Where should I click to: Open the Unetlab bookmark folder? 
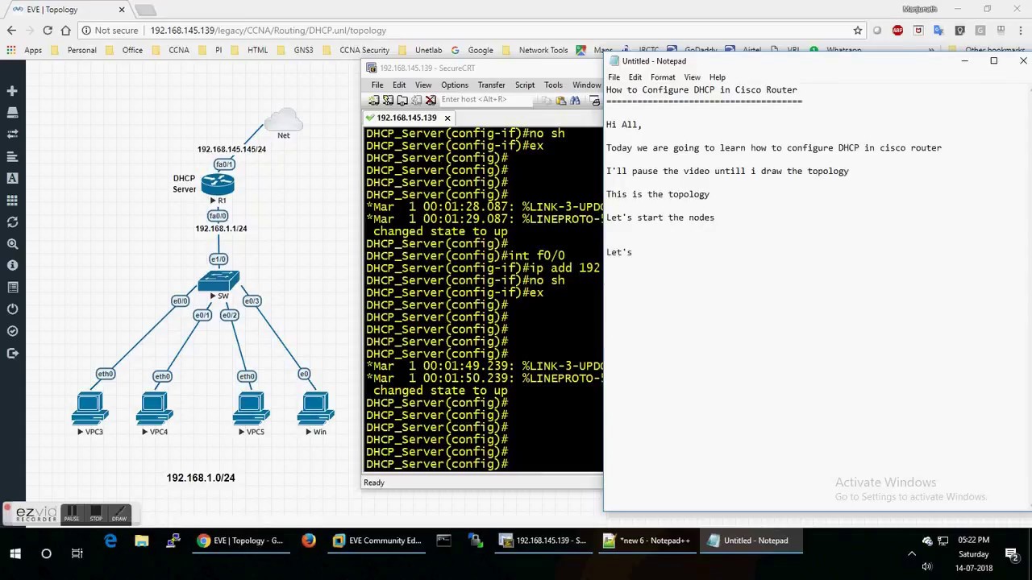(x=422, y=50)
